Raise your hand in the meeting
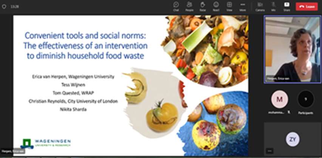 click(203, 6)
